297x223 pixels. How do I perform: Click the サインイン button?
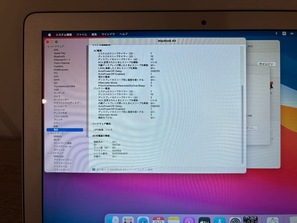click(265, 64)
